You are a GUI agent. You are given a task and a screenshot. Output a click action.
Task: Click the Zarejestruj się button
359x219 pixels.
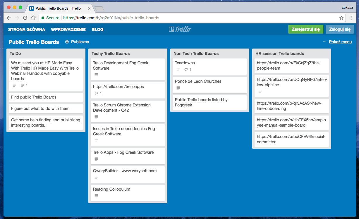click(306, 29)
